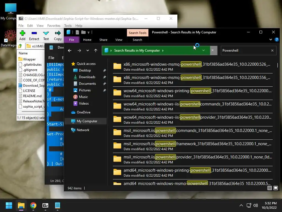
Task: Select .gitattributes file in 7-Zip
Action: pyautogui.click(x=30, y=65)
